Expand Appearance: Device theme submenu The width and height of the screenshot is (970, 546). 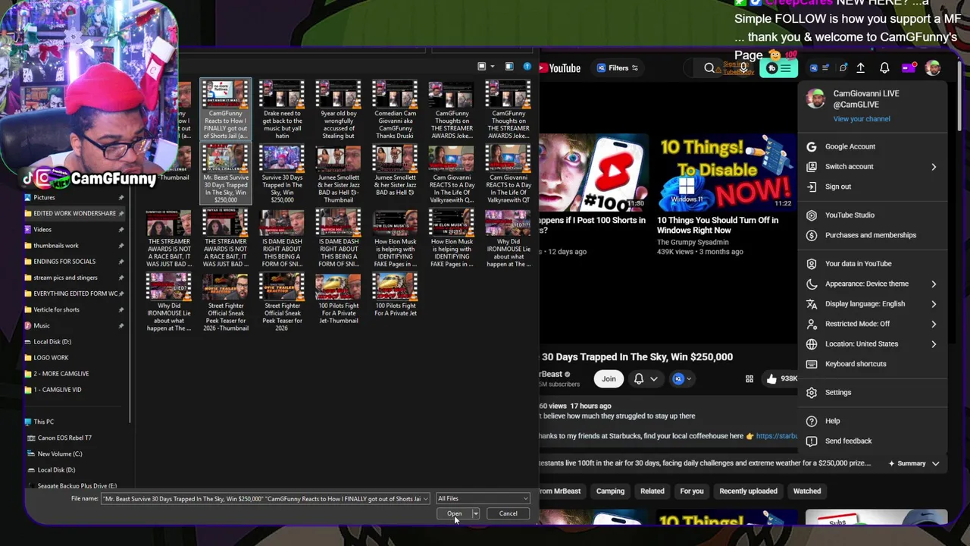click(934, 284)
